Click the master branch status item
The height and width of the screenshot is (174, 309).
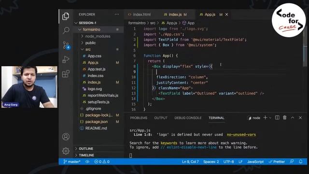pyautogui.click(x=72, y=161)
